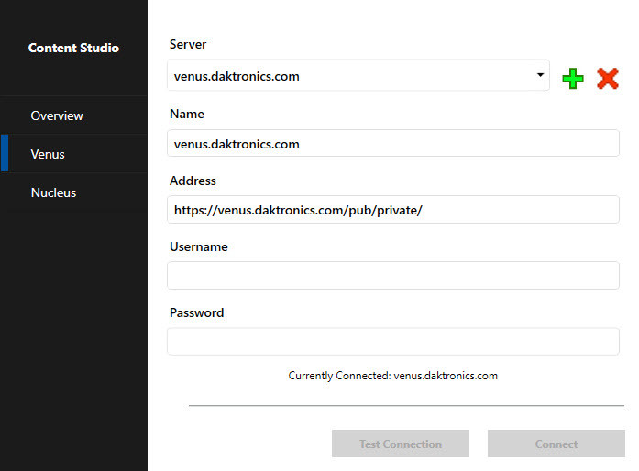Image resolution: width=639 pixels, height=471 pixels.
Task: Add a new server with green plus icon
Action: point(573,78)
